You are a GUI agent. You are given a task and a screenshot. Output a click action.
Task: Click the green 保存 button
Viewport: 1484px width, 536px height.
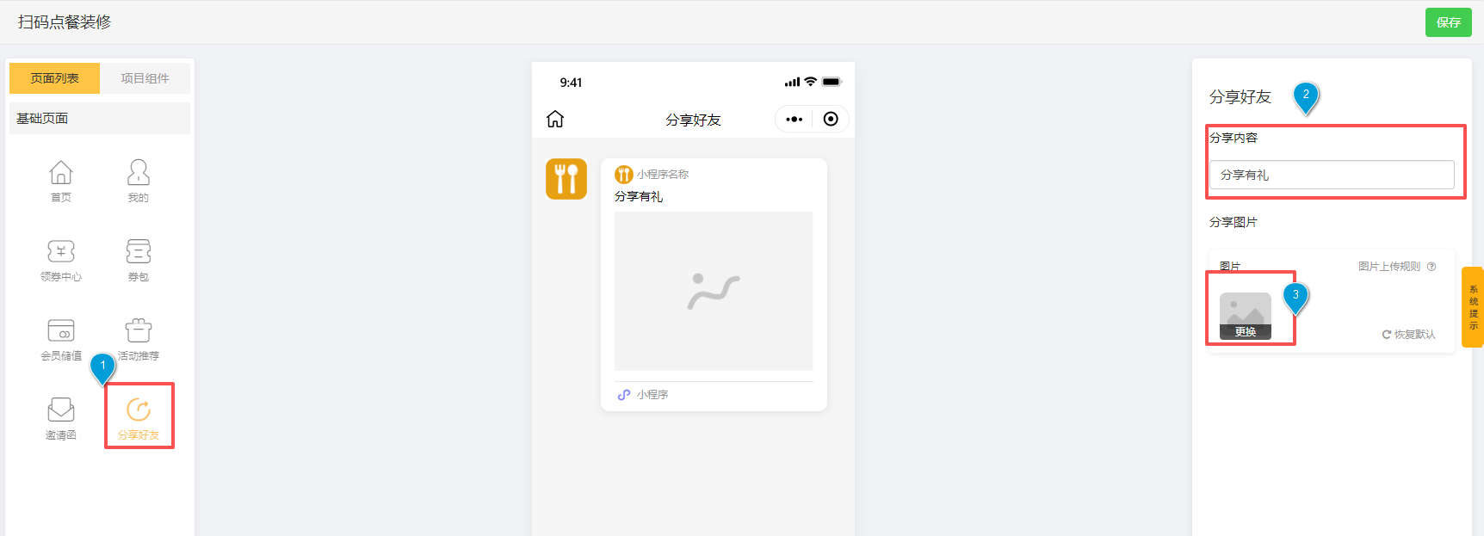(x=1448, y=22)
